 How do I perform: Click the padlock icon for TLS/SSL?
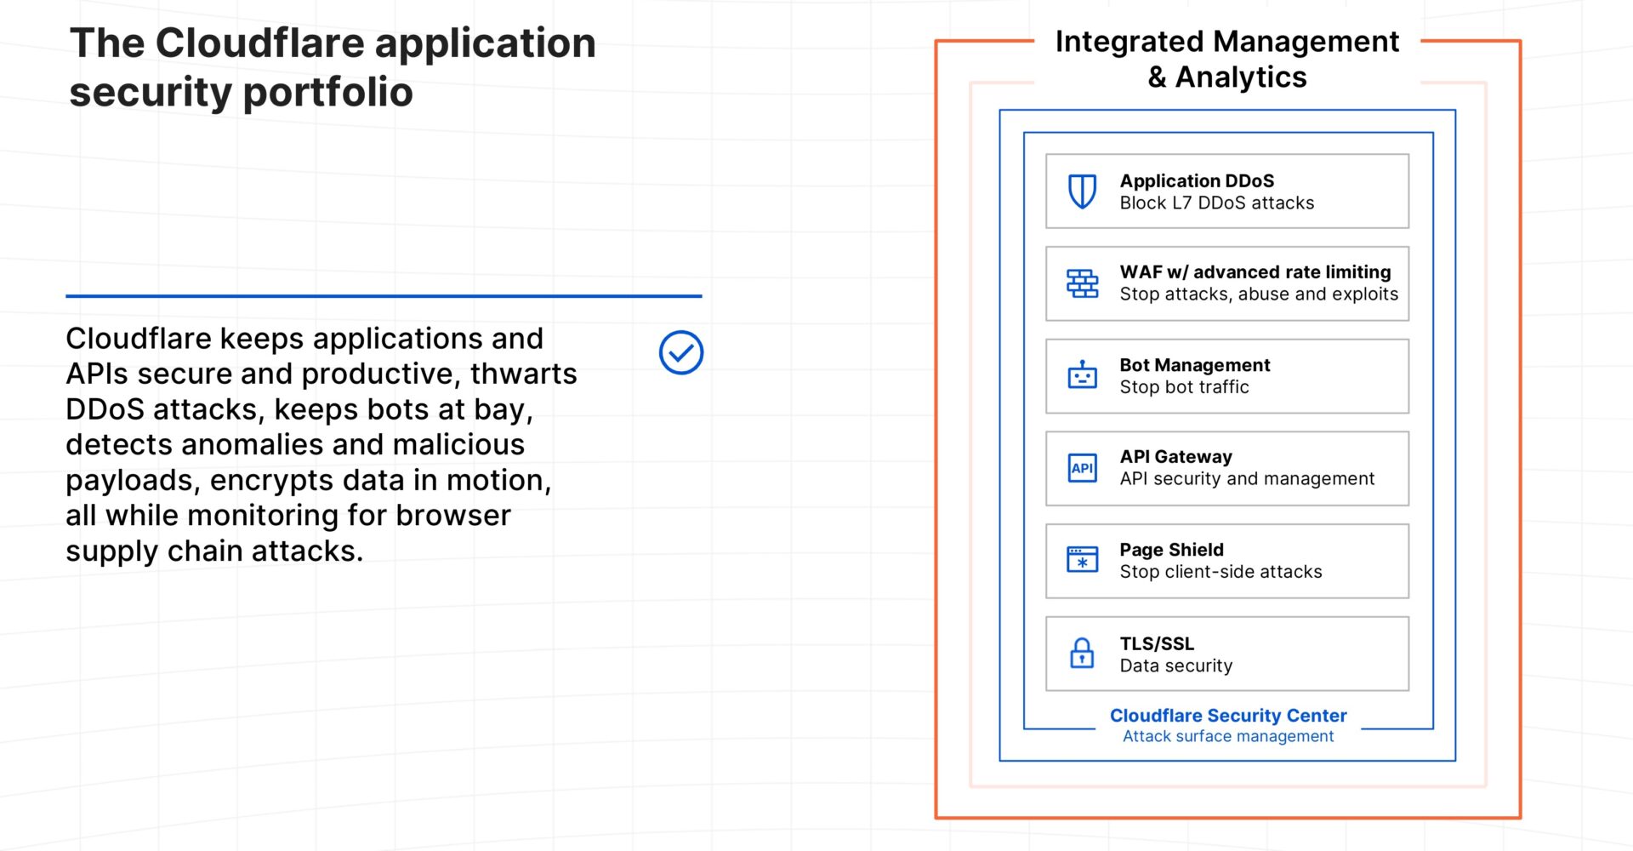pyautogui.click(x=1082, y=654)
